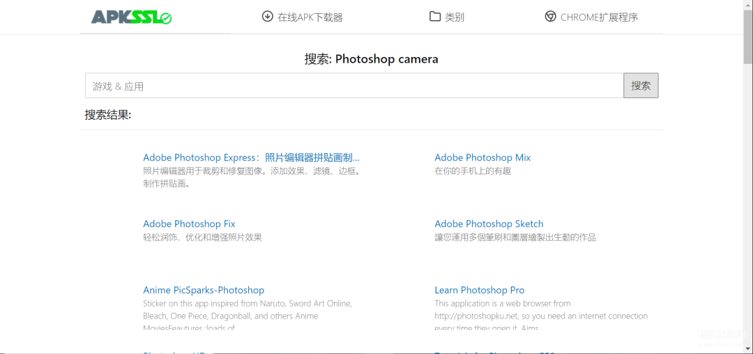
Task: Click the Photoshop Express description text
Action: [x=252, y=177]
